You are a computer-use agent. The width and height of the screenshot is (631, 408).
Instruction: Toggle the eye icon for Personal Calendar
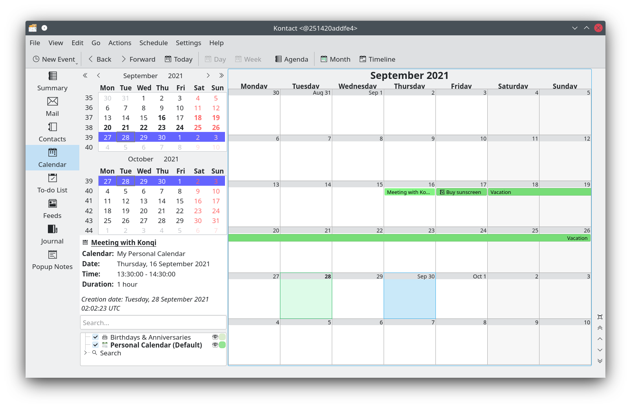click(215, 345)
